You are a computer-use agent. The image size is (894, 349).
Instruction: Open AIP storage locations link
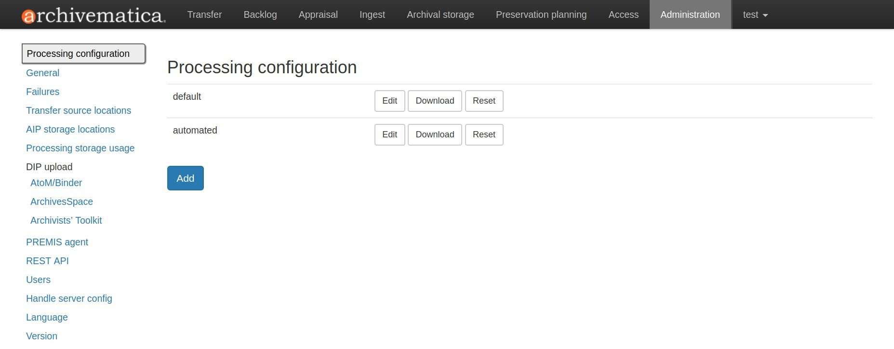pos(70,129)
